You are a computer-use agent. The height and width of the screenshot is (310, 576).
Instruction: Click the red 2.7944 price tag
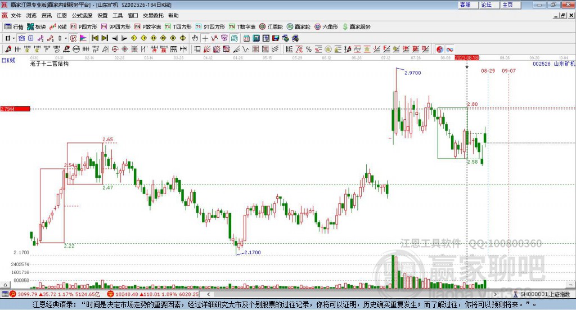15,109
